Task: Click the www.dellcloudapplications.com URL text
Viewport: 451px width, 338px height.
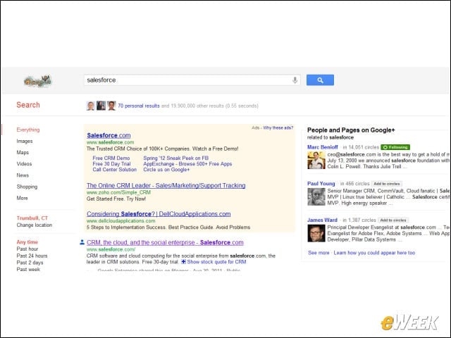Action: click(121, 220)
